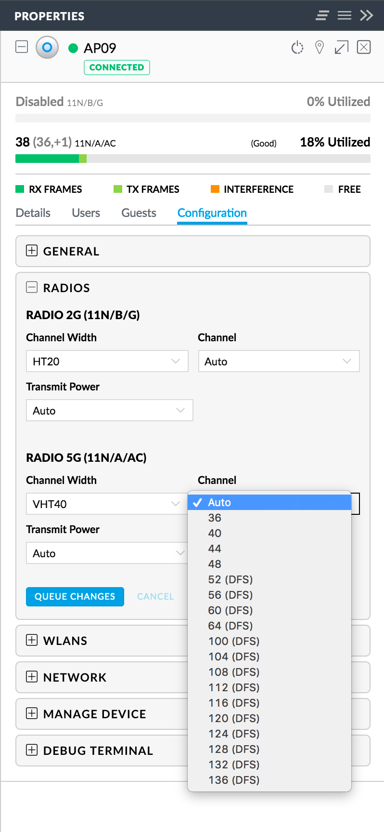384x832 pixels.
Task: Click the 5G utilization bar
Action: [x=192, y=159]
